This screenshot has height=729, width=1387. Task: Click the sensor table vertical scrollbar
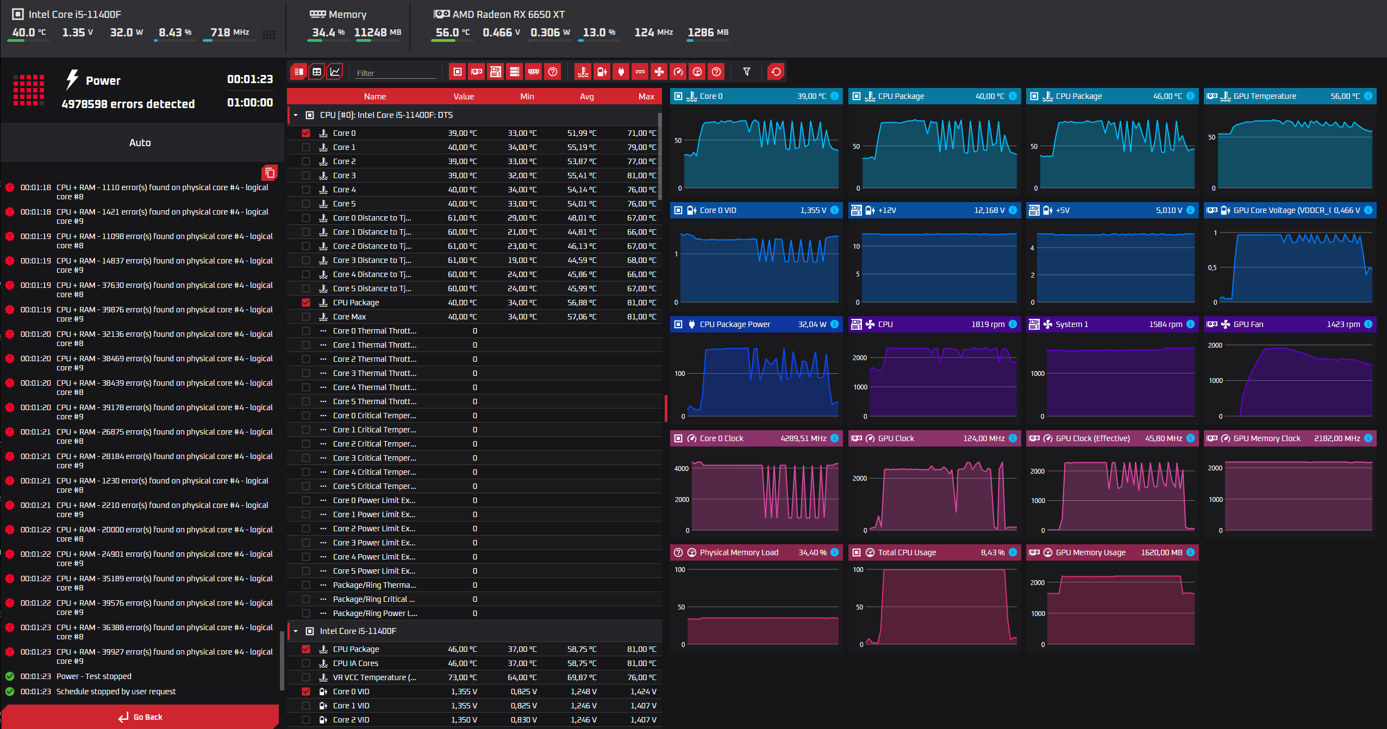(x=660, y=156)
